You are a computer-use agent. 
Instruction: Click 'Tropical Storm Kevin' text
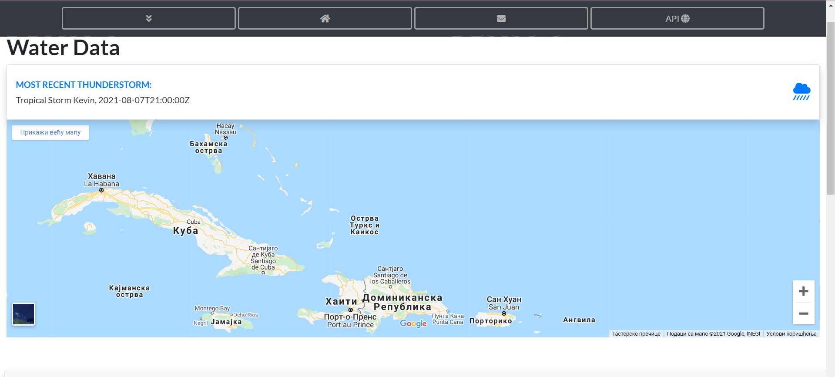click(x=56, y=100)
